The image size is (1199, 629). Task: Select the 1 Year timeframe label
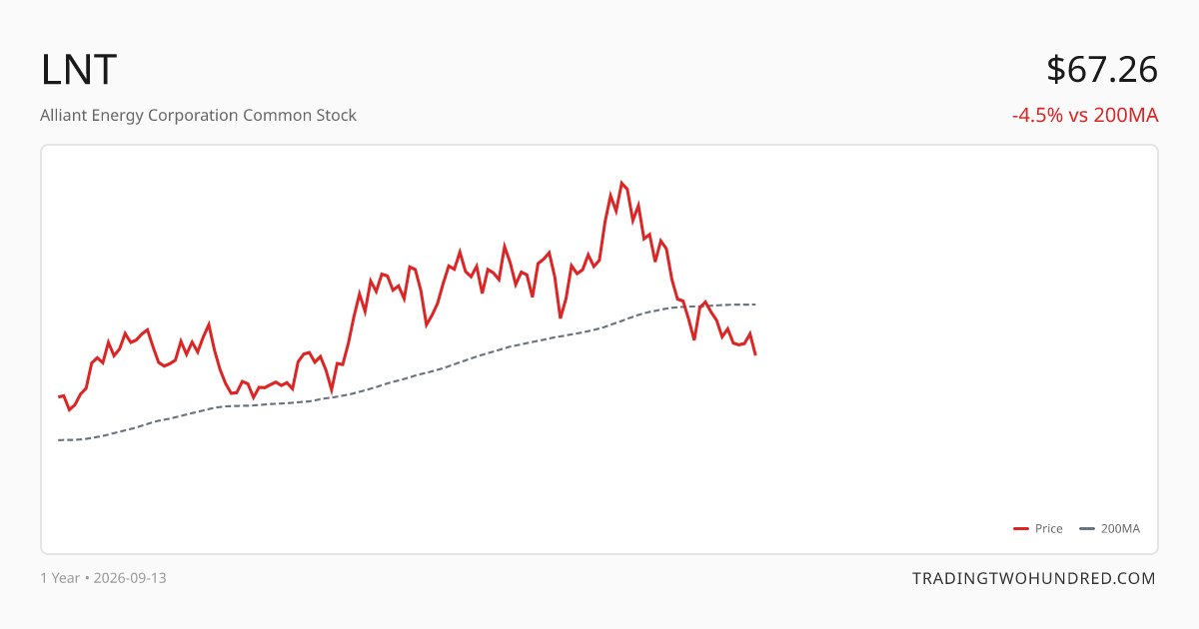[60, 578]
